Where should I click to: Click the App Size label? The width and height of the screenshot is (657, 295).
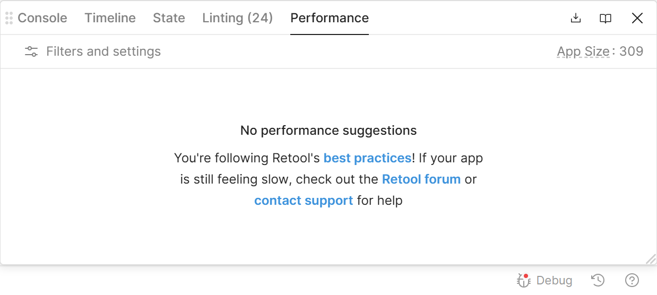583,51
